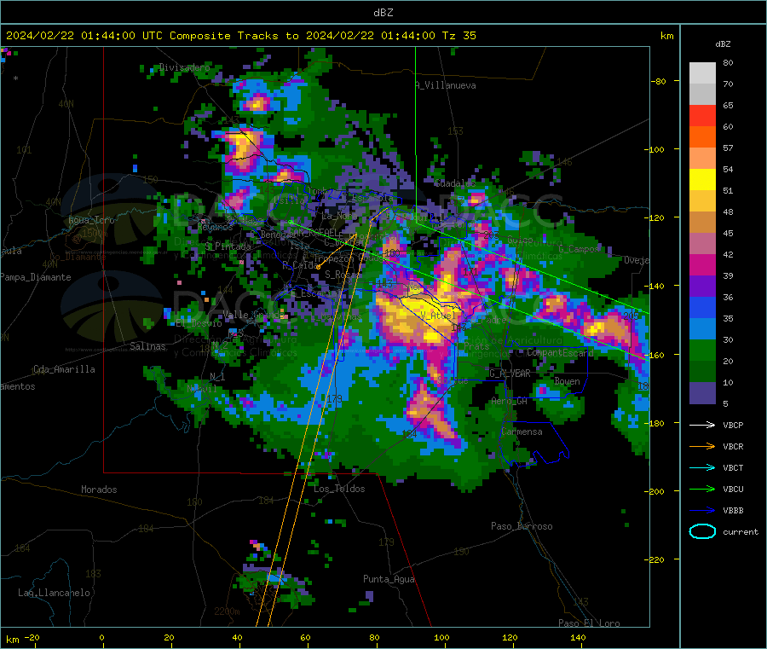
Task: Click the 'S_Pintada' place label
Action: pyautogui.click(x=228, y=246)
